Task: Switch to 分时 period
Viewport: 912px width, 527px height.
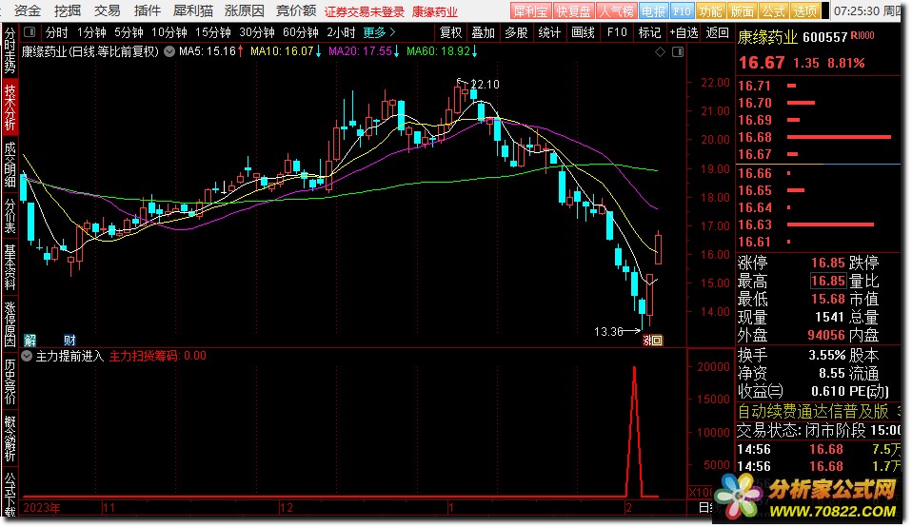Action: click(x=56, y=32)
